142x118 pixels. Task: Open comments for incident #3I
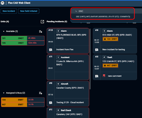coord(97,50)
